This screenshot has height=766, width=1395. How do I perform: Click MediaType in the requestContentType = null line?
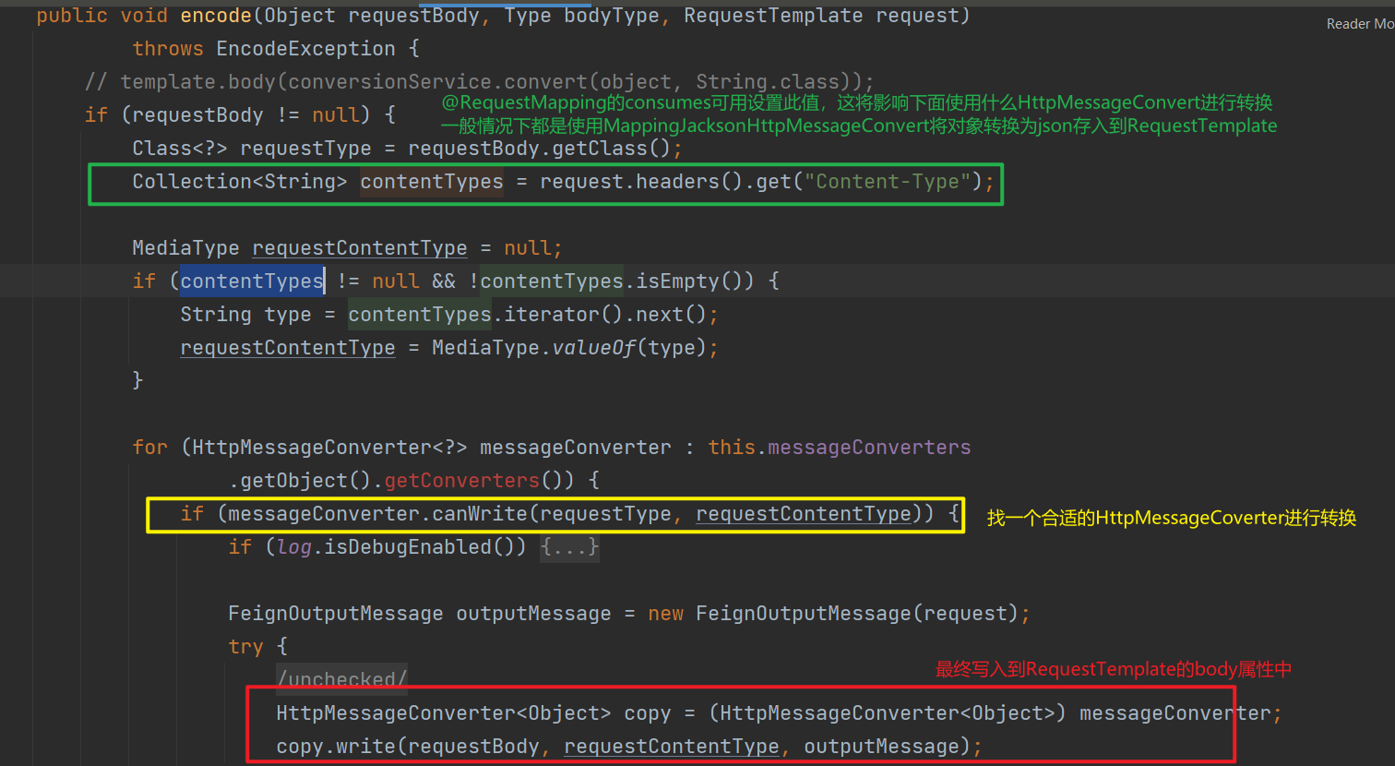tap(185, 248)
